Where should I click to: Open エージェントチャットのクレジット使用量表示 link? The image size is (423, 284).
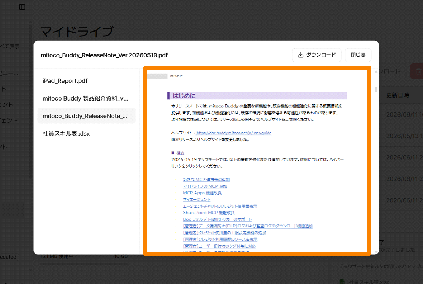click(220, 206)
